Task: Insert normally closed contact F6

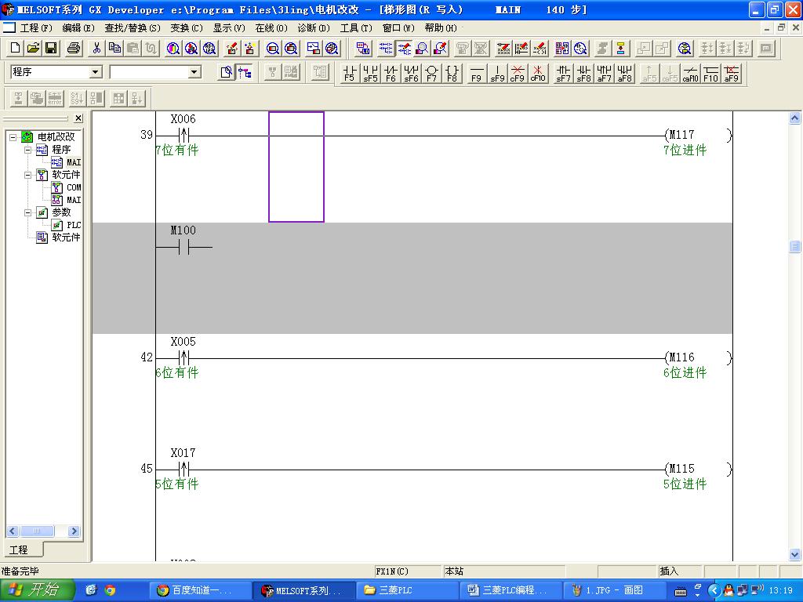Action: [391, 74]
